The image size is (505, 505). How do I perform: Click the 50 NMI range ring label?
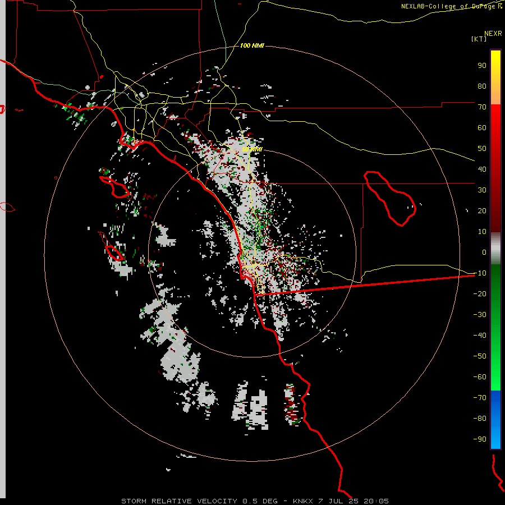pos(252,149)
